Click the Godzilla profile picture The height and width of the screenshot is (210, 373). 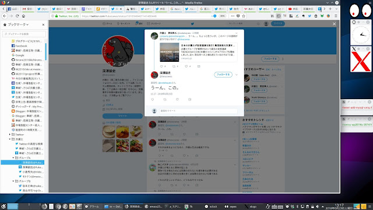118,51
